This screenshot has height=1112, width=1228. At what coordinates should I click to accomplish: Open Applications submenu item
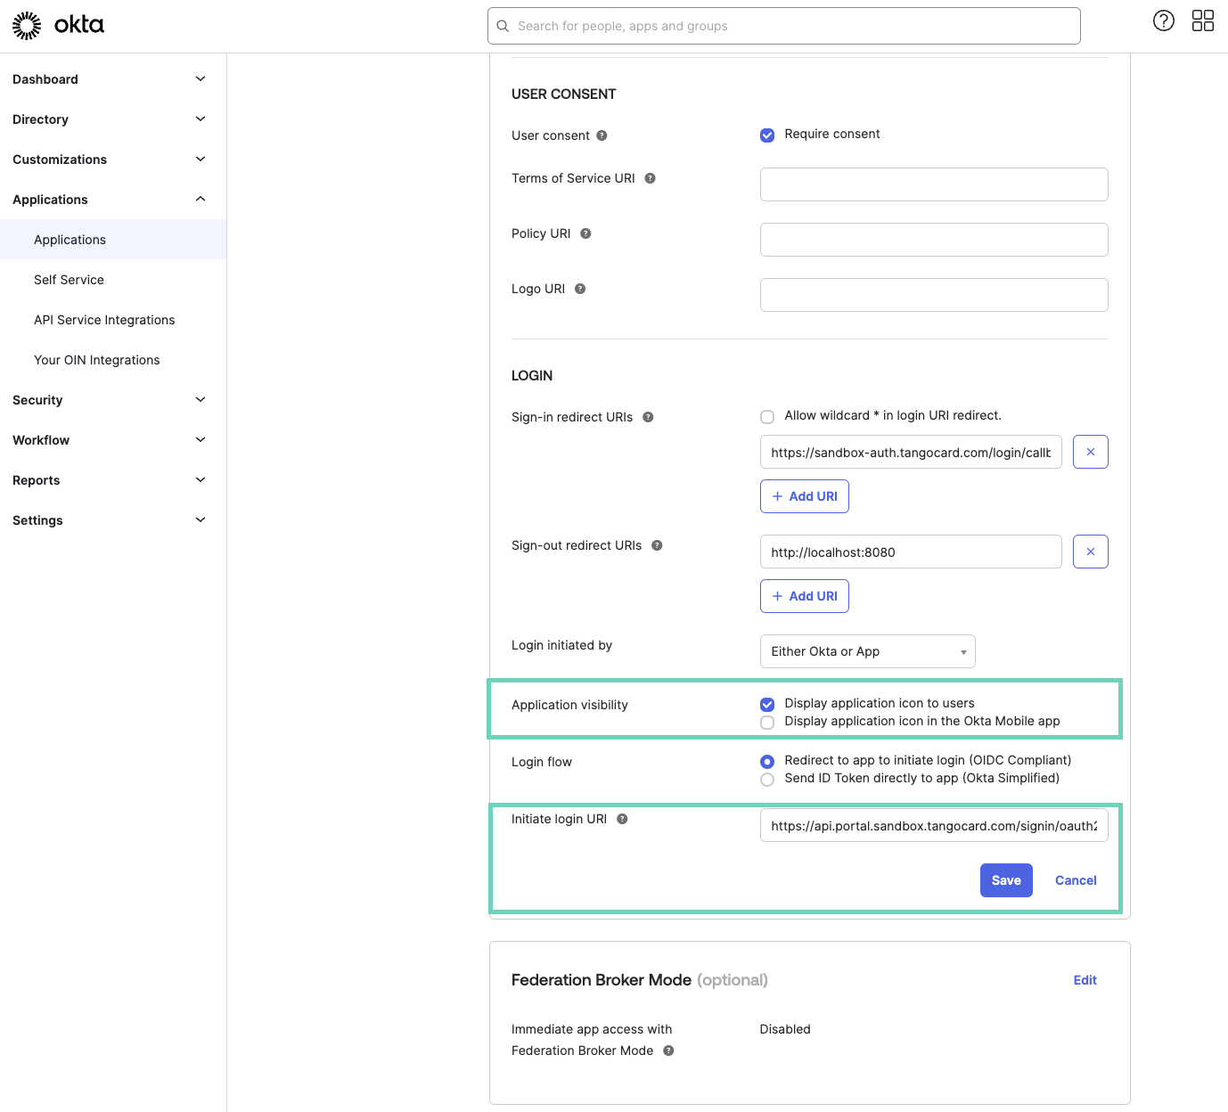pos(112,240)
